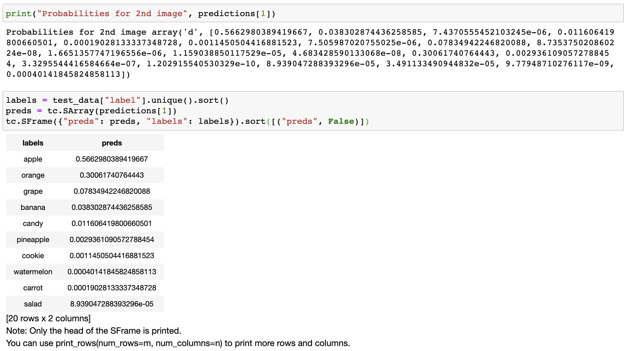
Task: Select the cookie label cell
Action: click(x=33, y=256)
